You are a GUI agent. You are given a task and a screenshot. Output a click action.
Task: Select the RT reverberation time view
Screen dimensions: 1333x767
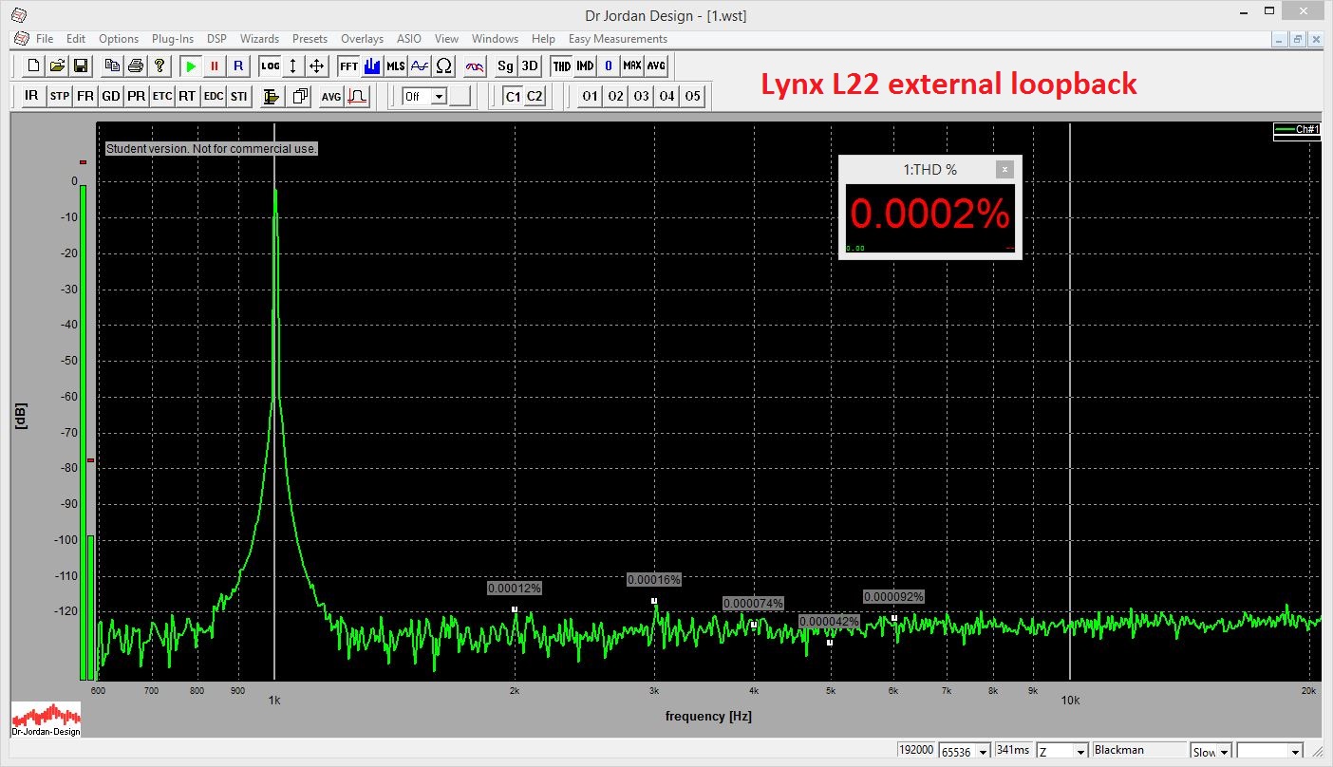(x=187, y=96)
